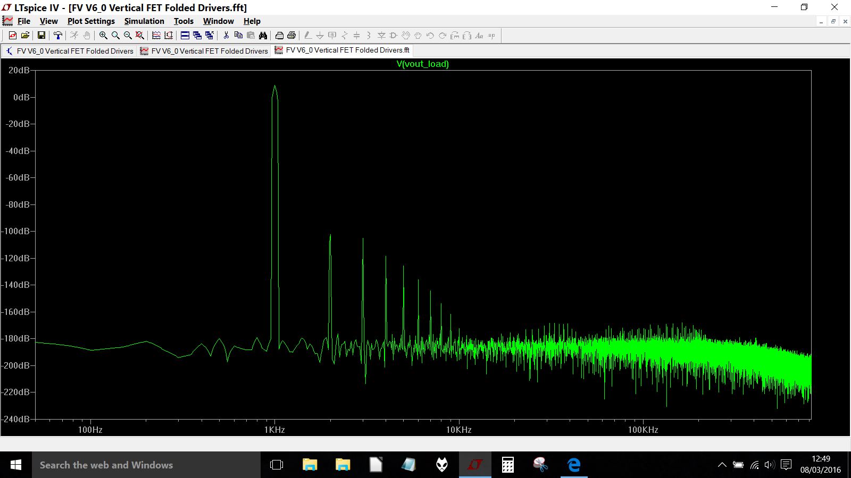Click the Search the web and Windows box

pyautogui.click(x=146, y=465)
